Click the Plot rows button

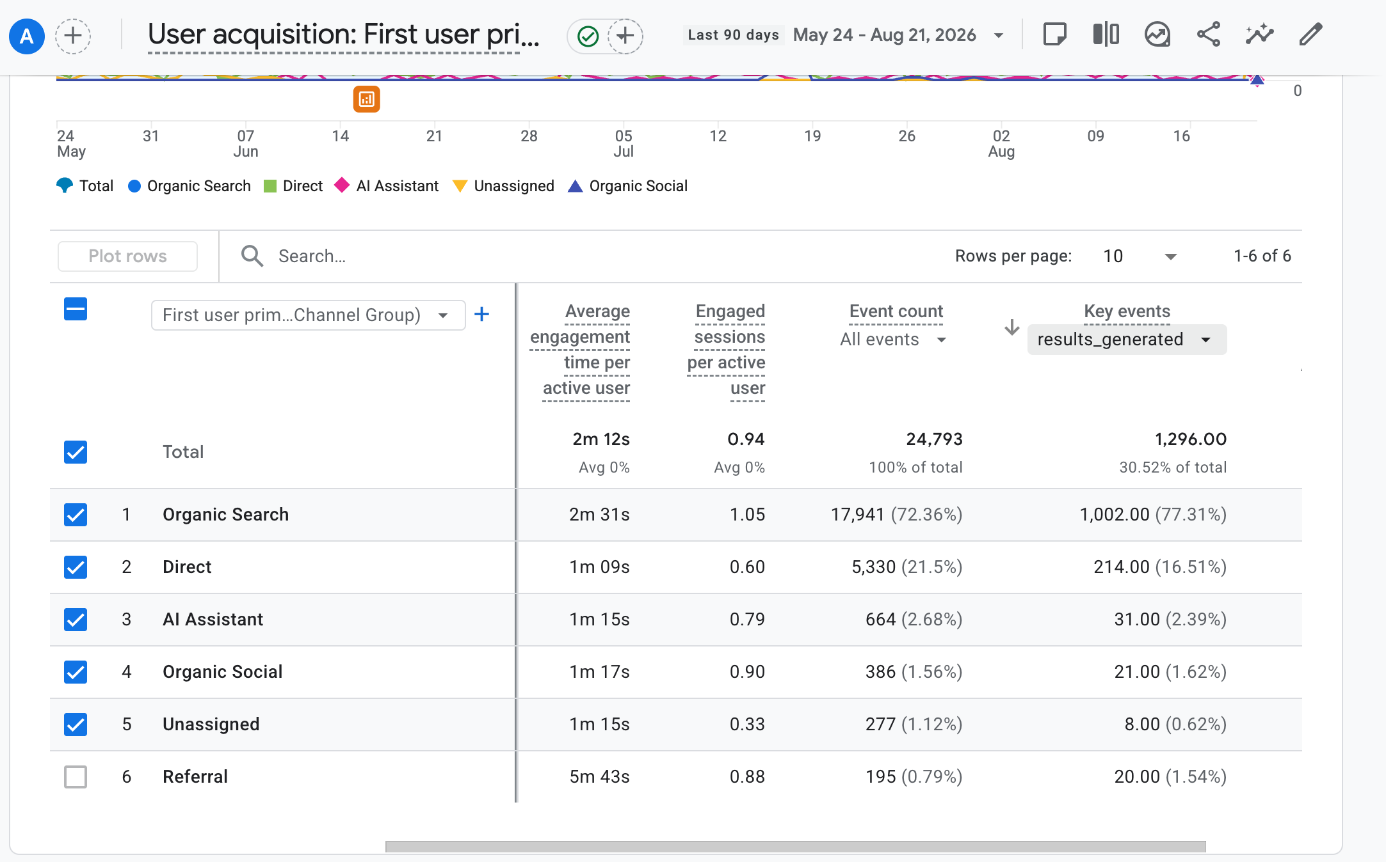coord(127,256)
